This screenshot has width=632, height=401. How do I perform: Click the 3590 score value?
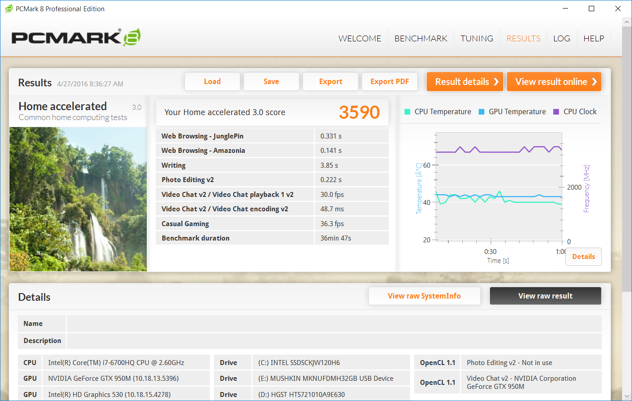point(359,112)
